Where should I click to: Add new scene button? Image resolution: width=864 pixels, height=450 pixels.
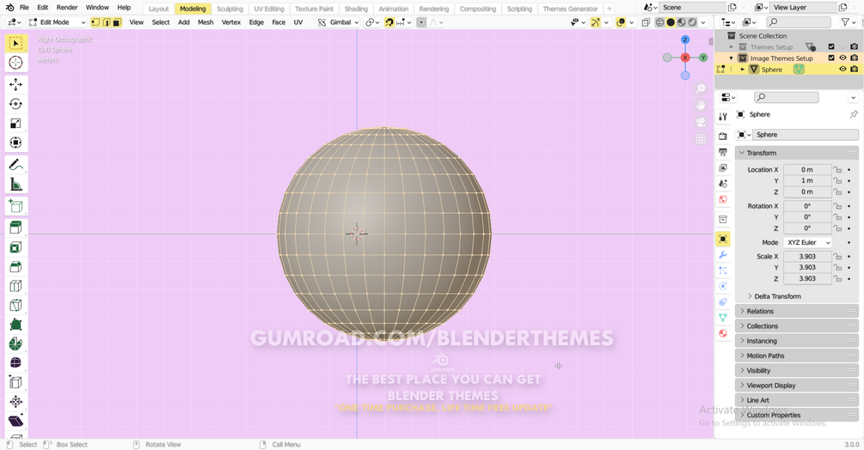point(732,8)
